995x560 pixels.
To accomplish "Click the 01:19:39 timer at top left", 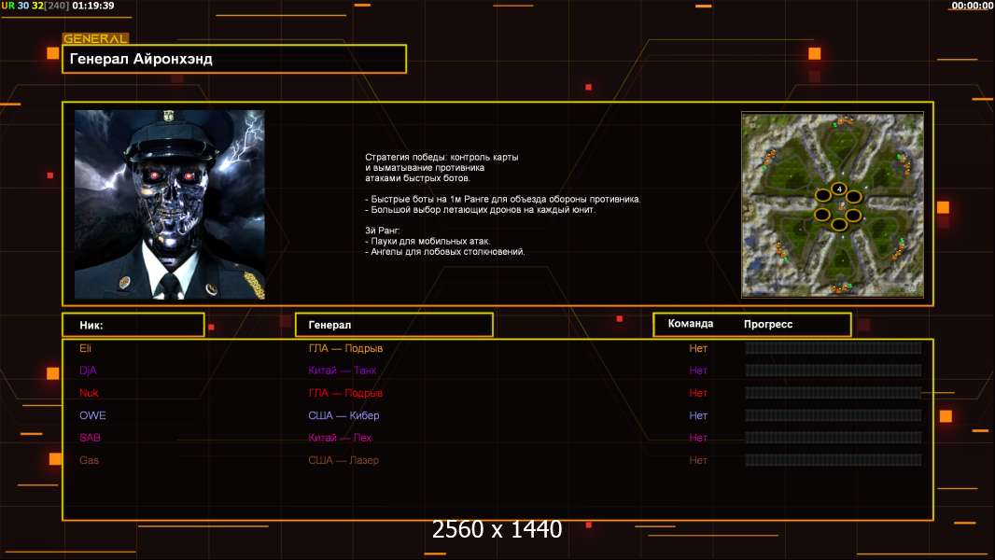I will [94, 6].
